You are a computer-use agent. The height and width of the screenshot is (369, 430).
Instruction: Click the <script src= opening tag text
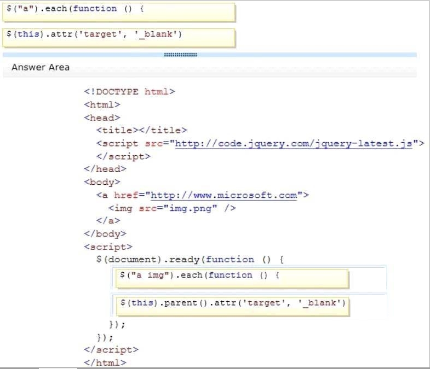click(133, 144)
